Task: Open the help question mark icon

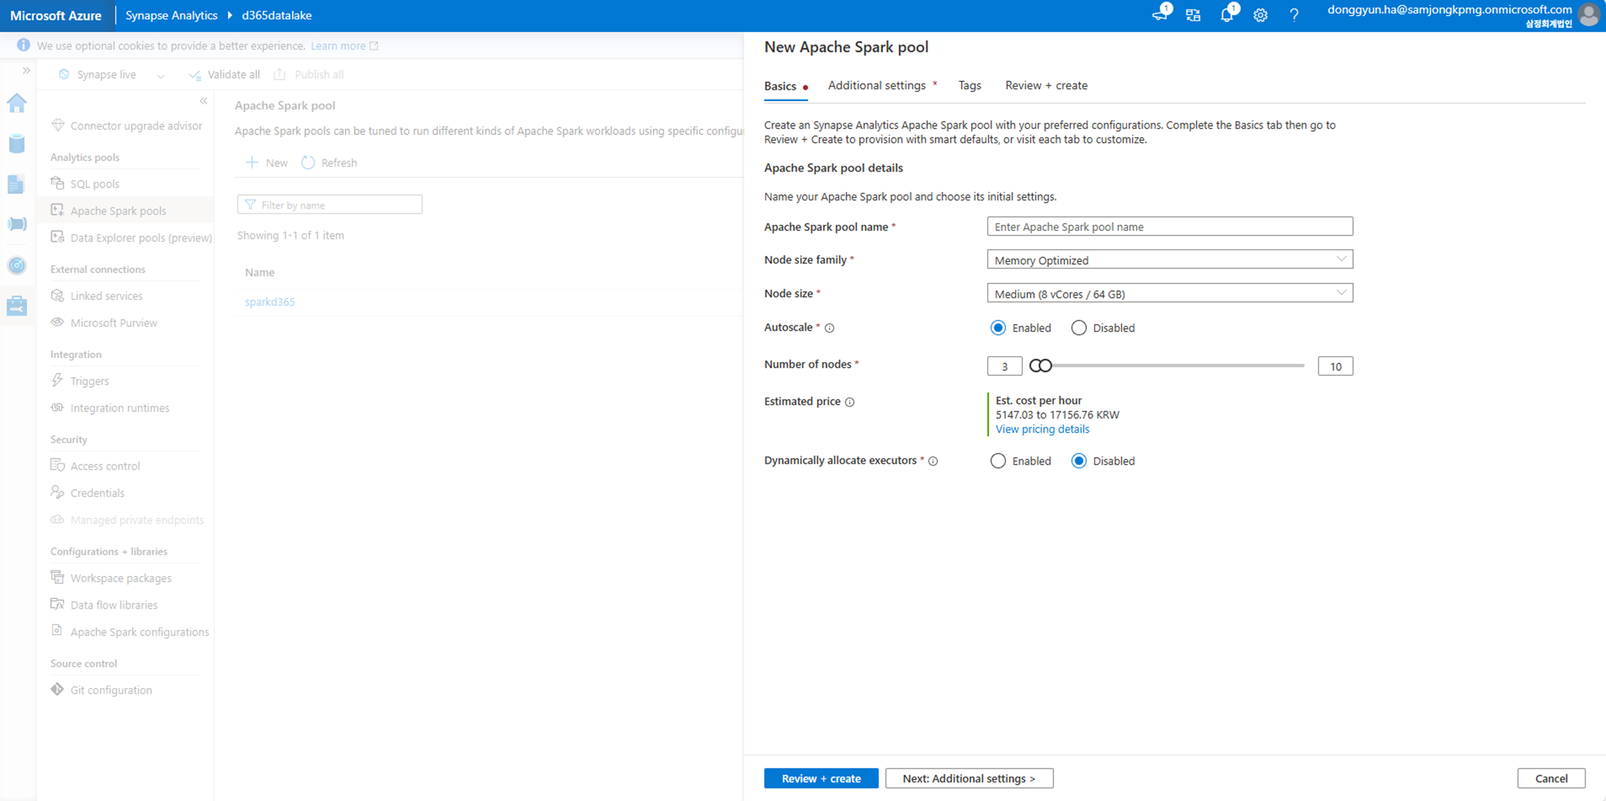Action: pos(1294,16)
